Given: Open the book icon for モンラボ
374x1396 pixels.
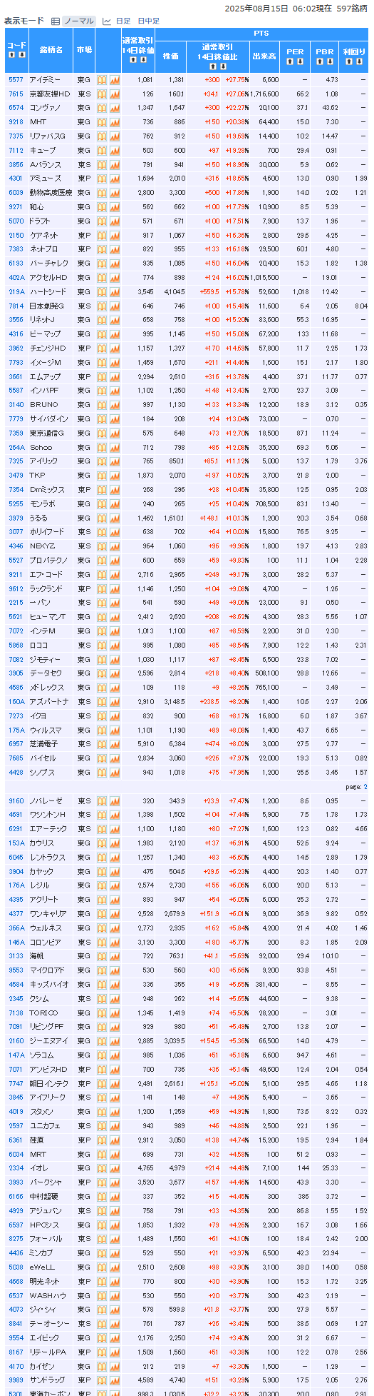Looking at the screenshot, I should pos(102,504).
